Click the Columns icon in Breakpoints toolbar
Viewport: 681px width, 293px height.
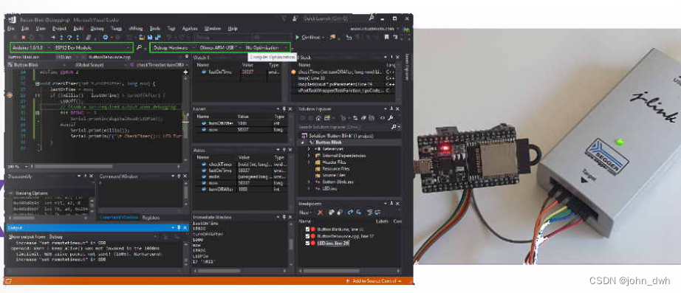[370, 213]
